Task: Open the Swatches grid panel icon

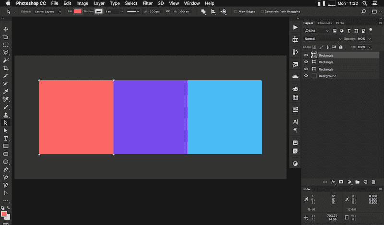Action: 295,97
